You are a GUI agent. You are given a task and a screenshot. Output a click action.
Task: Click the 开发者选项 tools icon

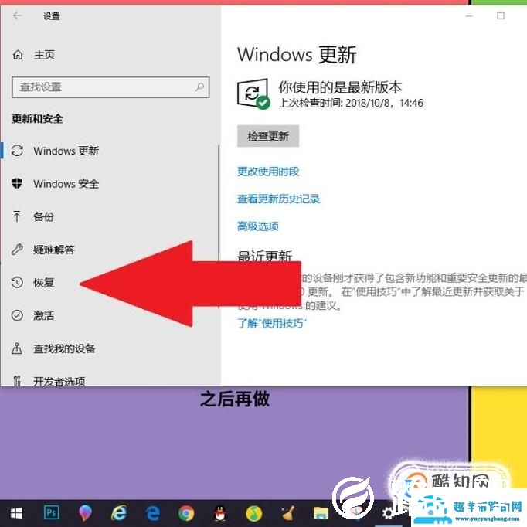pos(17,381)
